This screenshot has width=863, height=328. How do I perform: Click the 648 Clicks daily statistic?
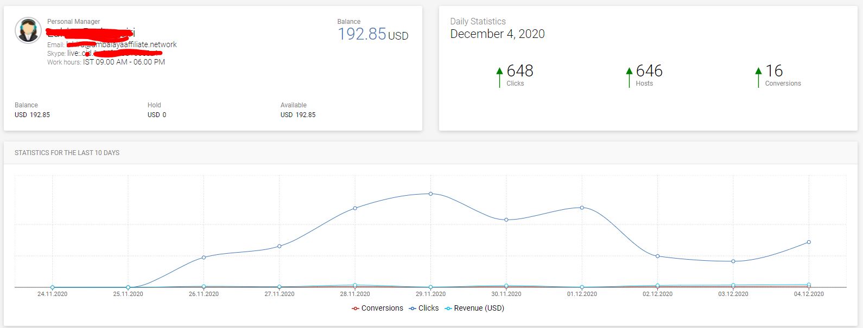coord(519,75)
